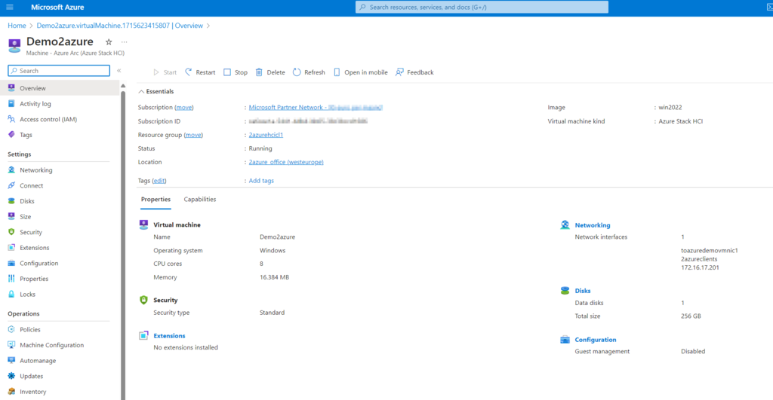Open the Size icon in sidebar
This screenshot has height=400, width=773.
tap(11, 216)
